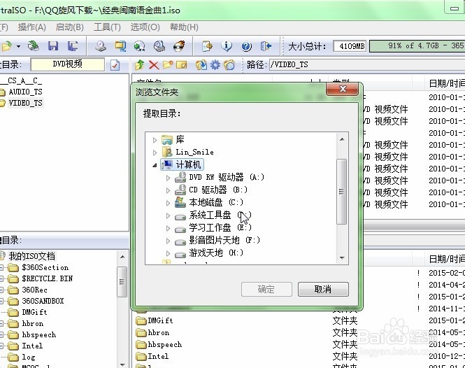
Task: Click the Save As toolbar icon
Action: (73, 46)
